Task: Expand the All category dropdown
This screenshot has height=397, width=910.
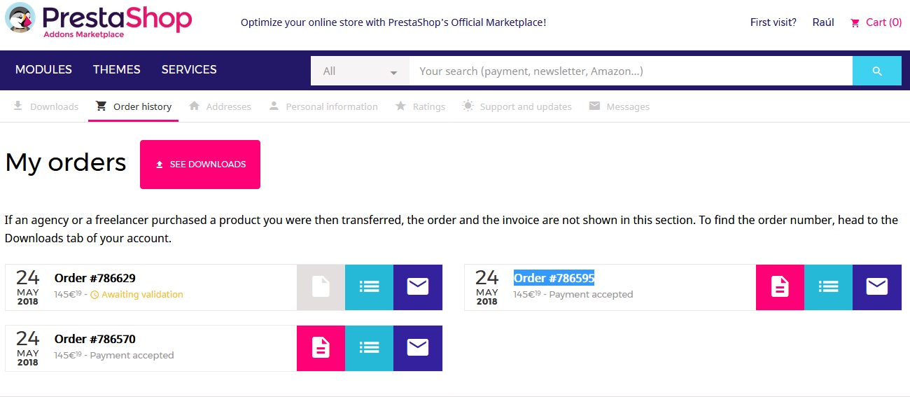Action: [360, 71]
